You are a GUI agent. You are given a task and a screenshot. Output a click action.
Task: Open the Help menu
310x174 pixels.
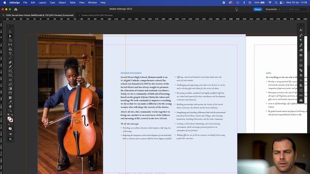coord(103,2)
